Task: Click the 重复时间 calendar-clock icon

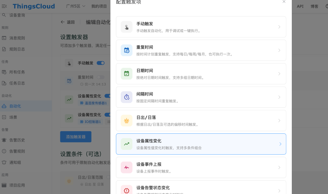Action: coord(126,50)
